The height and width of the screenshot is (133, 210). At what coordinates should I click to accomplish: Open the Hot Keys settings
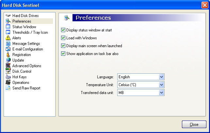click(x=19, y=77)
